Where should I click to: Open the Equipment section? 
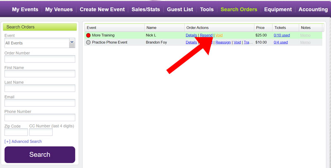click(x=278, y=10)
